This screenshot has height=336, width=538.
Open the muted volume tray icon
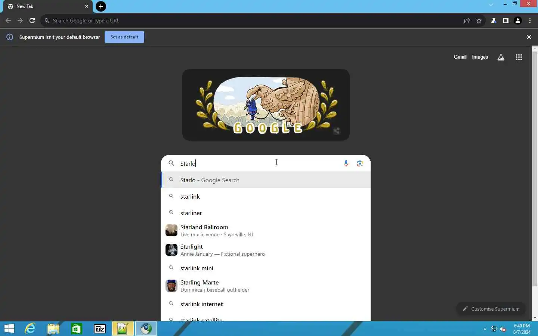tap(503, 329)
